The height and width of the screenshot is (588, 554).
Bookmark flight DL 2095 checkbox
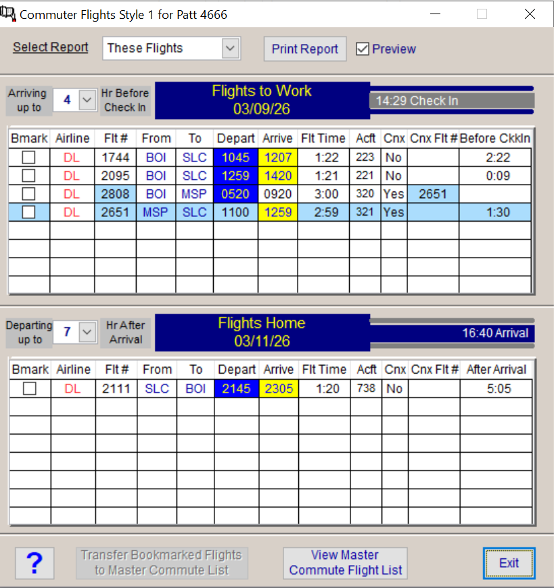pyautogui.click(x=28, y=176)
